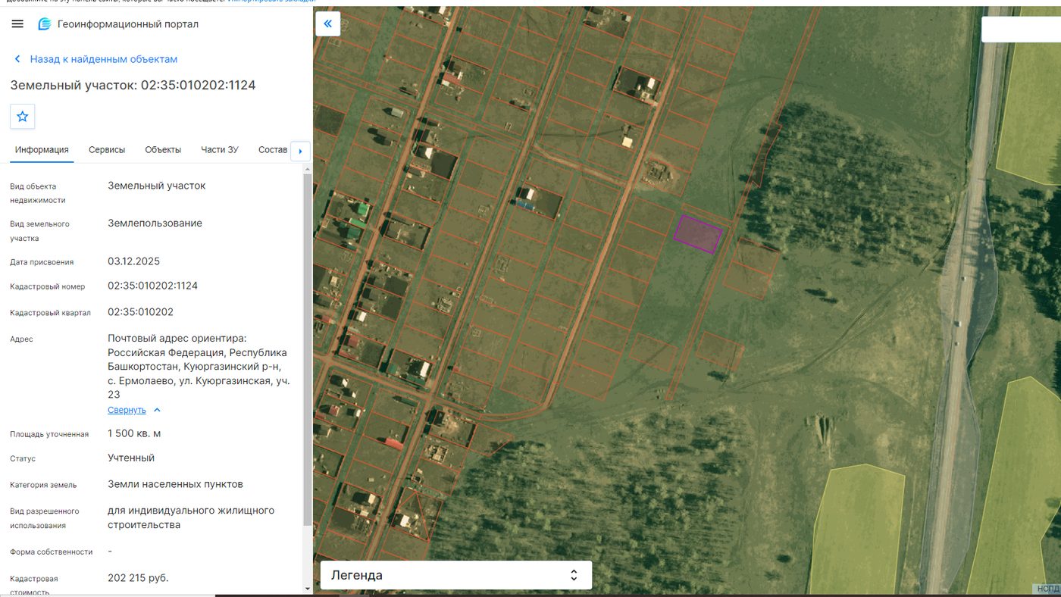Show more tabs using right arrow button

click(300, 151)
